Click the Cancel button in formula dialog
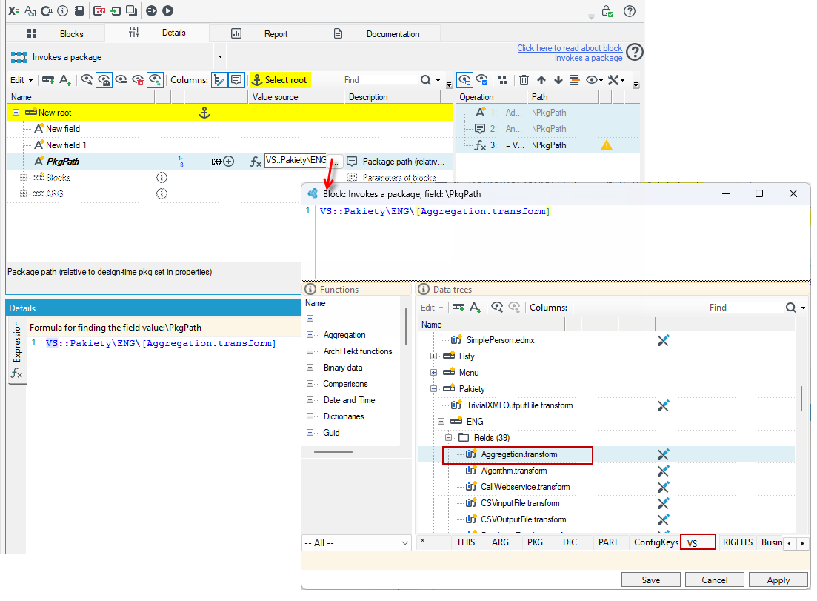 click(714, 580)
